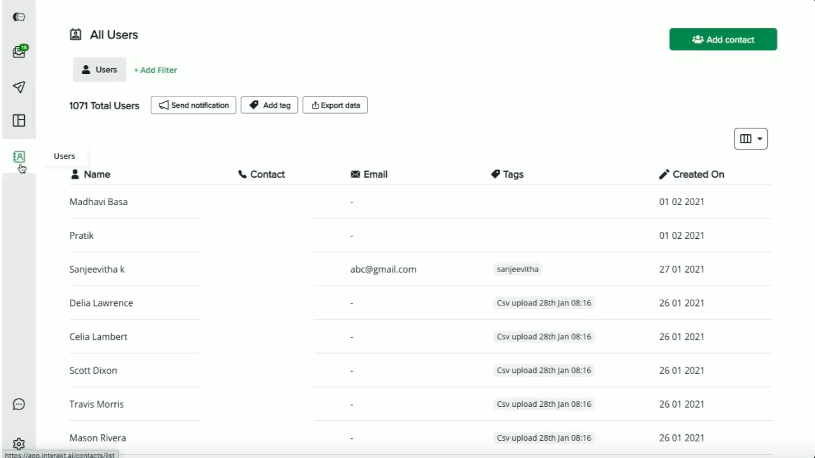The height and width of the screenshot is (458, 815).
Task: Click the Send notification button
Action: pyautogui.click(x=193, y=105)
